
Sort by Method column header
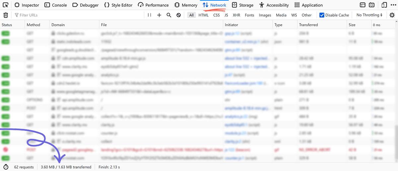pyautogui.click(x=37, y=25)
